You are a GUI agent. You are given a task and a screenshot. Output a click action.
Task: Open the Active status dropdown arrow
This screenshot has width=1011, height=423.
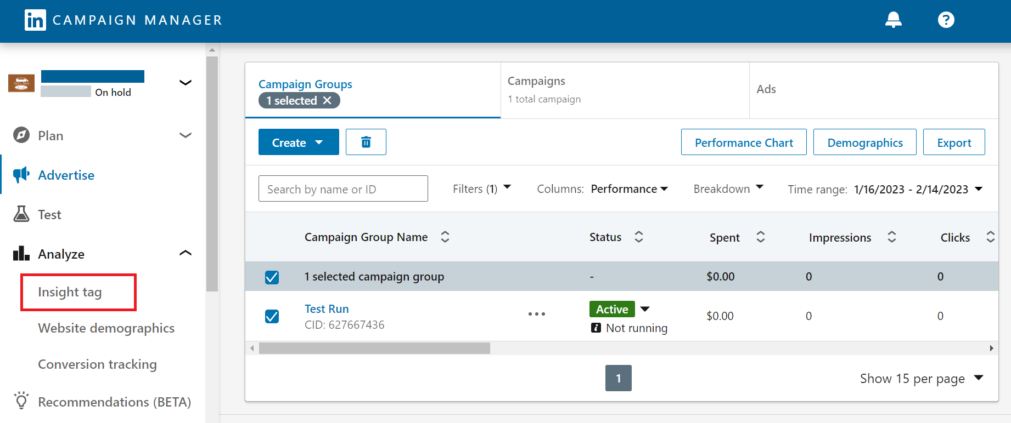[x=645, y=309]
